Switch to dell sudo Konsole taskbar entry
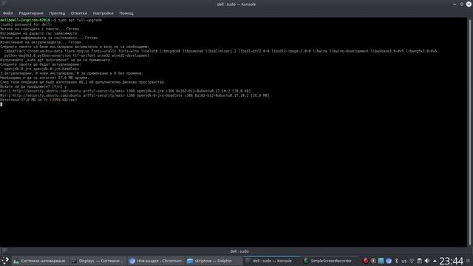 pos(272,261)
